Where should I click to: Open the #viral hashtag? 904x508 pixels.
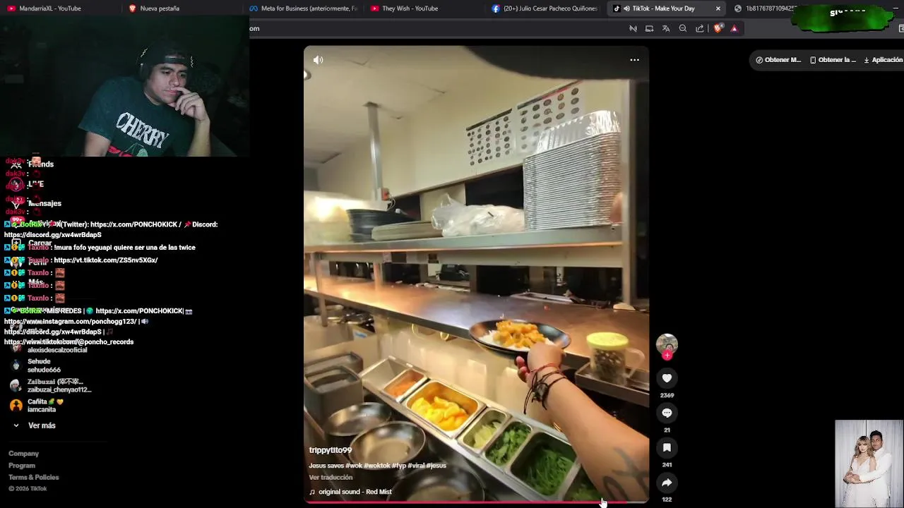pyautogui.click(x=417, y=466)
